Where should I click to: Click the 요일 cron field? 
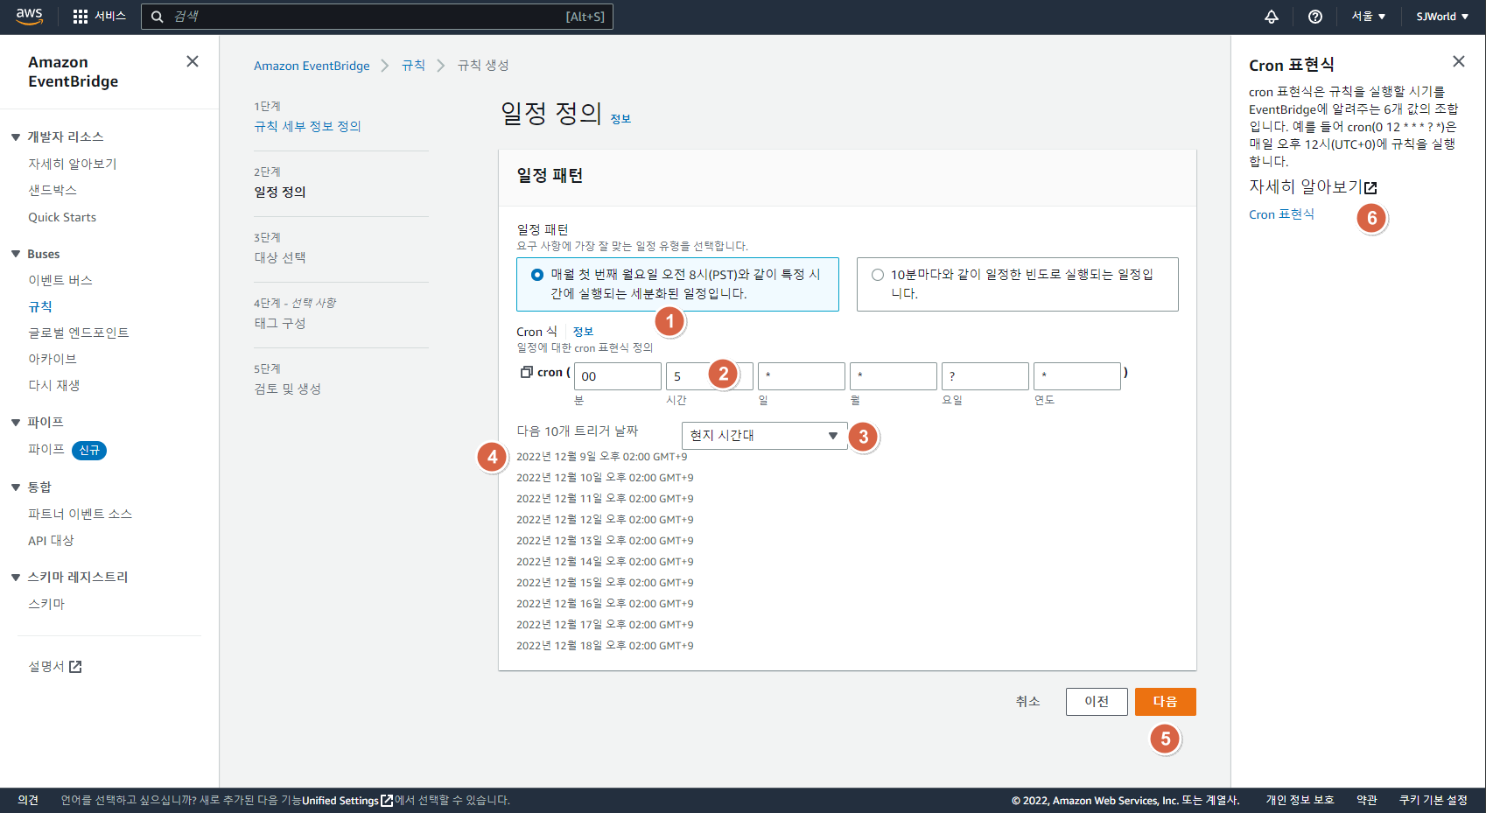tap(985, 376)
